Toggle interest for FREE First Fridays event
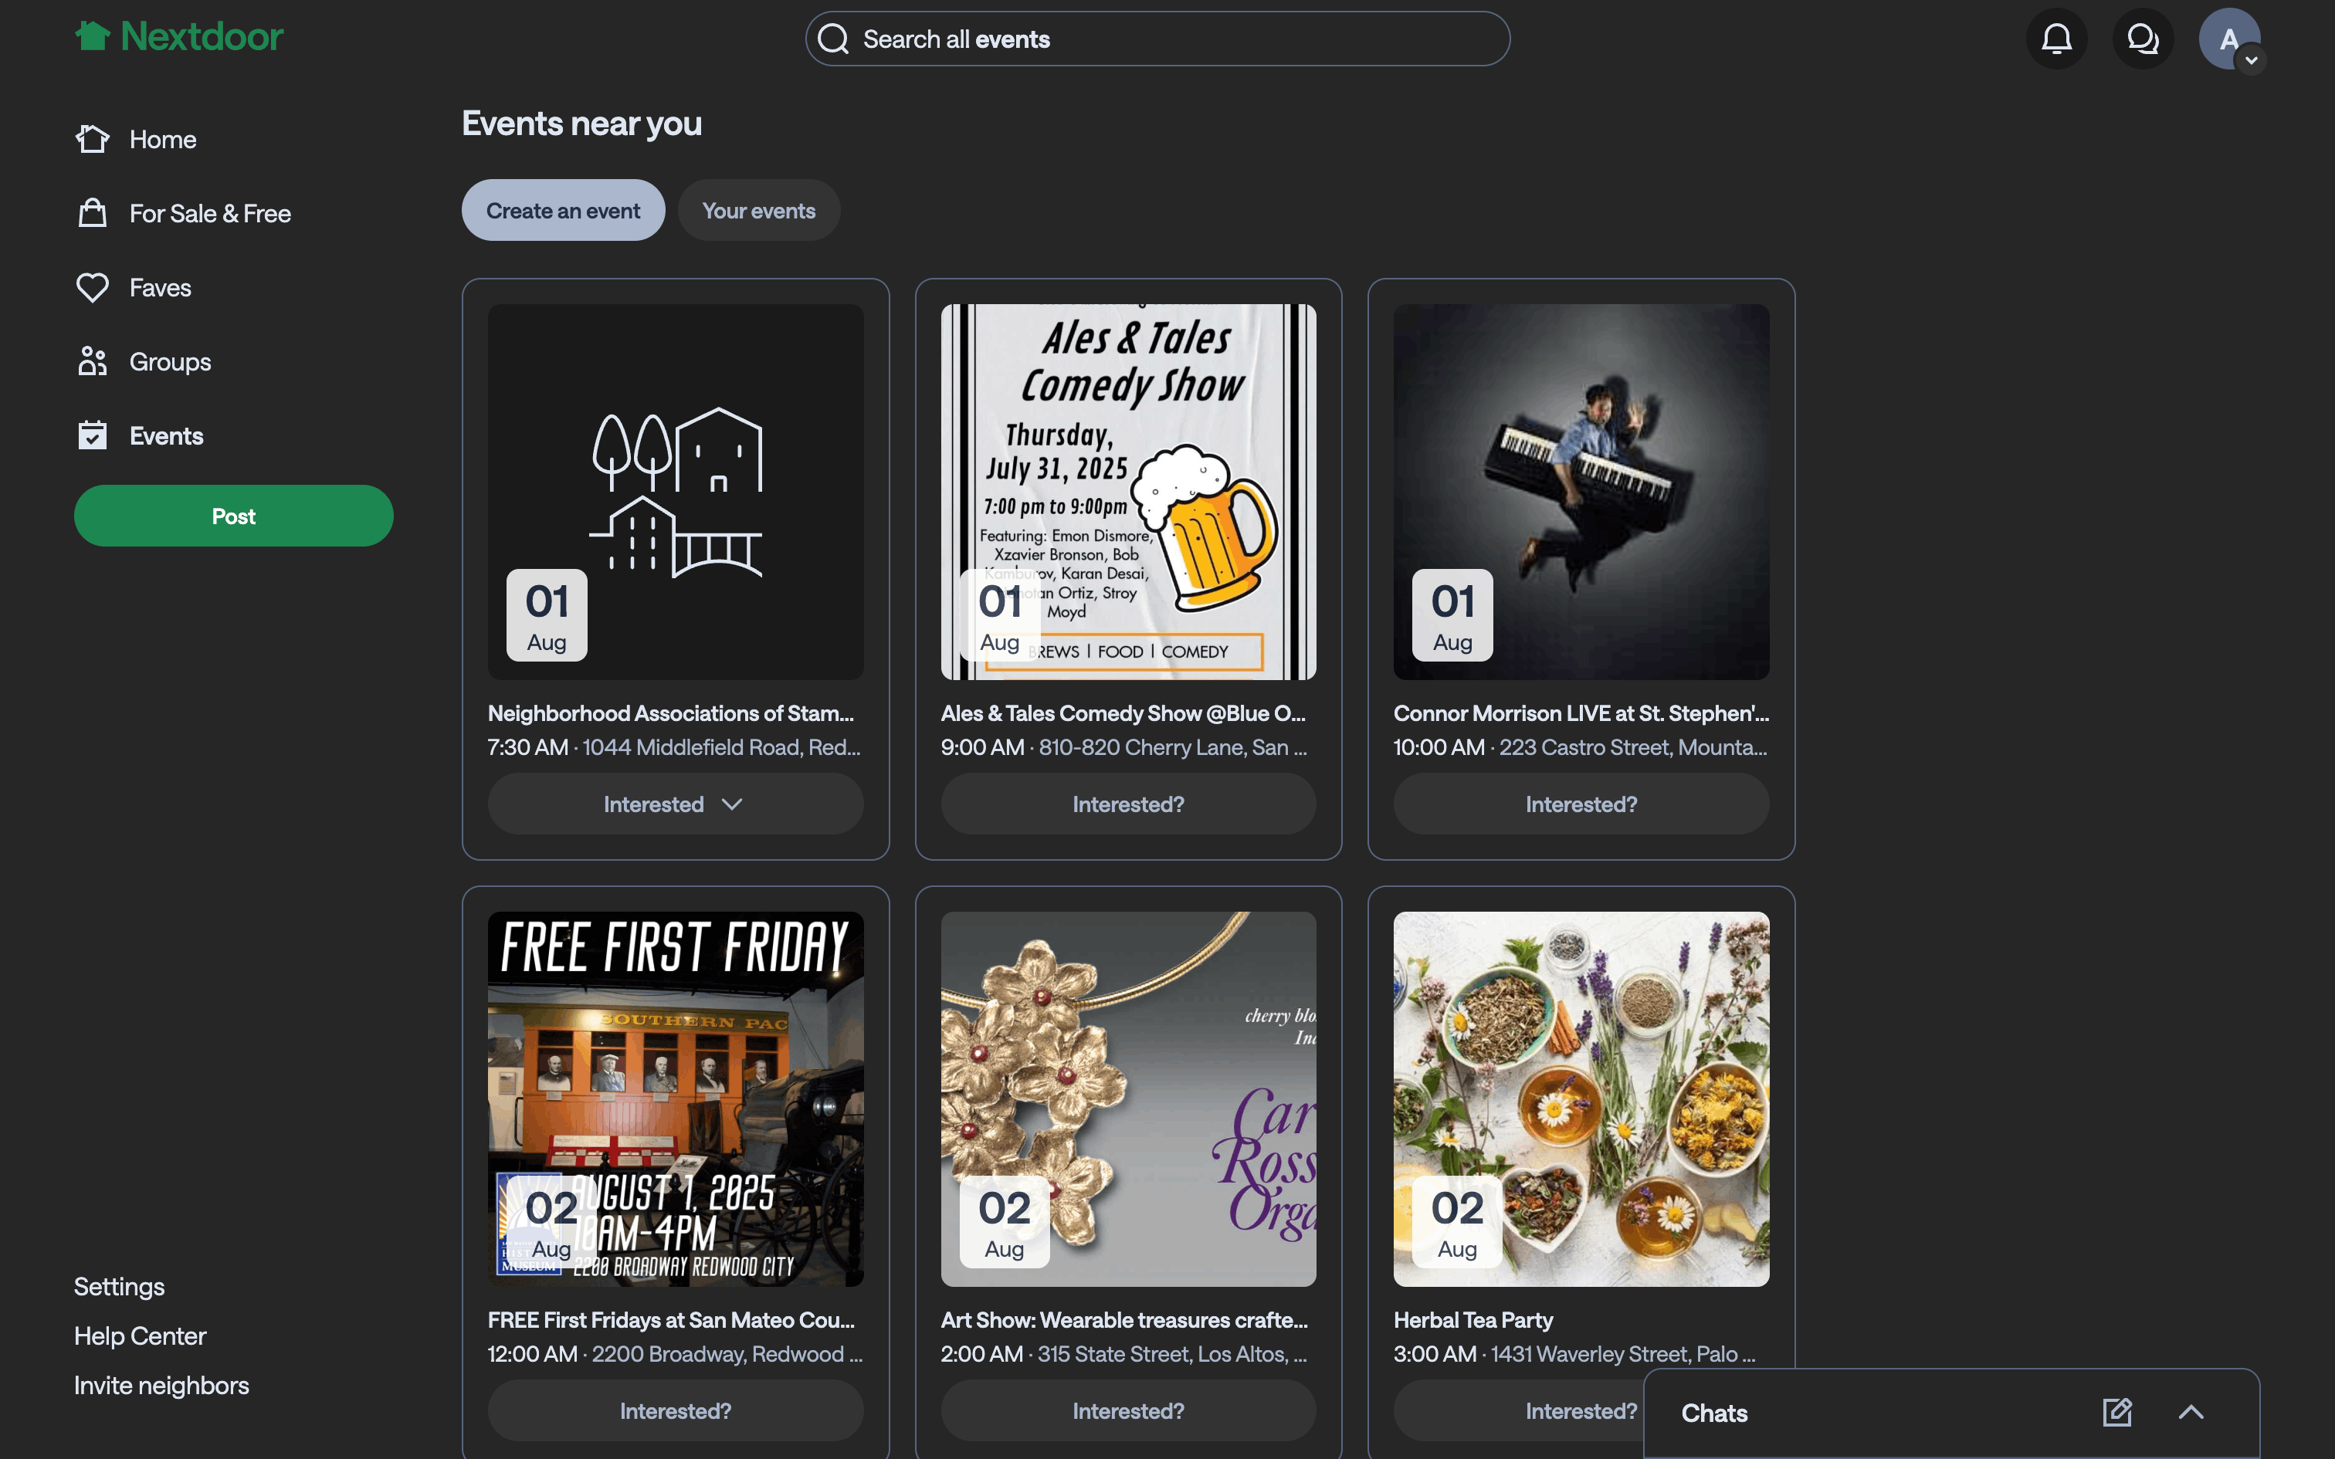 [676, 1411]
